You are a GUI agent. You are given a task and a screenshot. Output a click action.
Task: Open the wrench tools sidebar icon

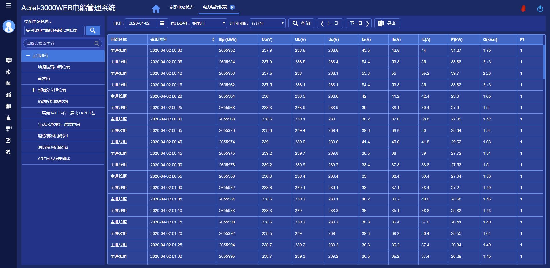(8, 152)
